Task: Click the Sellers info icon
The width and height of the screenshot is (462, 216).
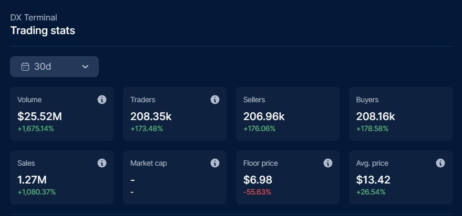Action: [x=328, y=100]
